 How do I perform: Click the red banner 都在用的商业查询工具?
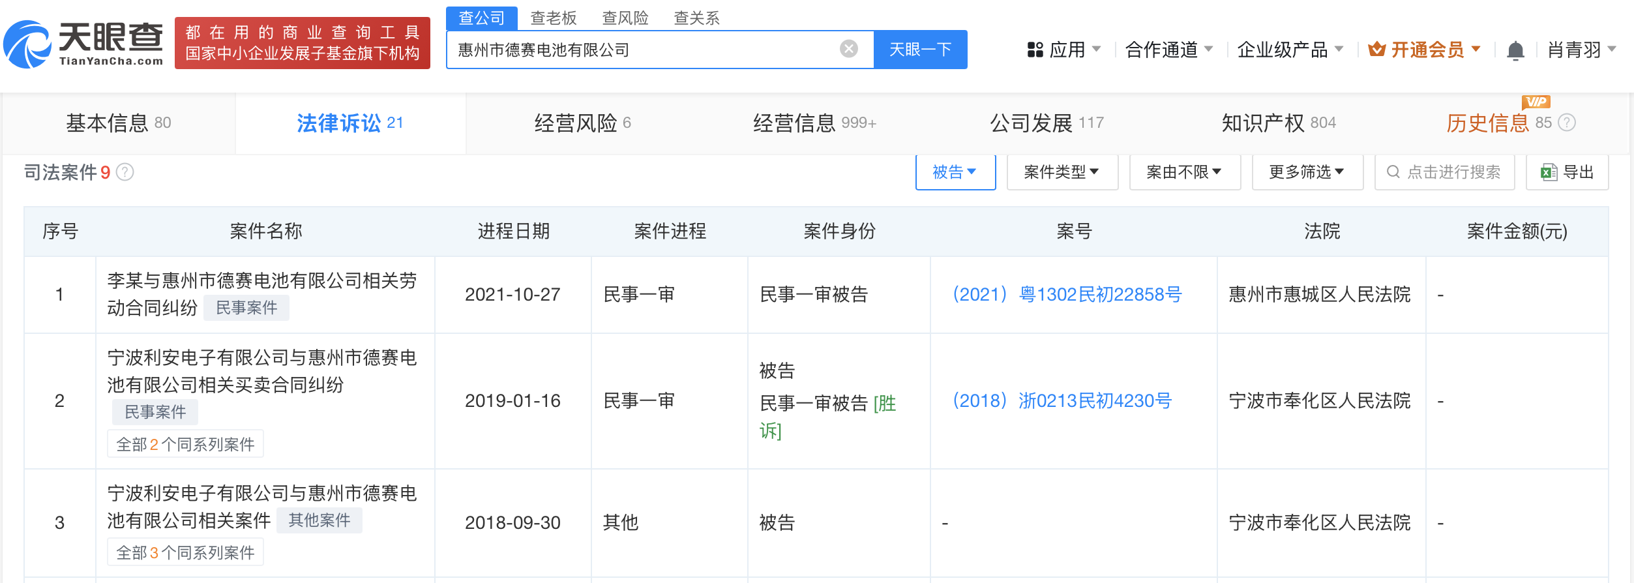[x=303, y=43]
